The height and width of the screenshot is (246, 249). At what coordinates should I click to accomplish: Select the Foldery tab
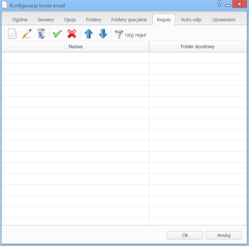93,20
